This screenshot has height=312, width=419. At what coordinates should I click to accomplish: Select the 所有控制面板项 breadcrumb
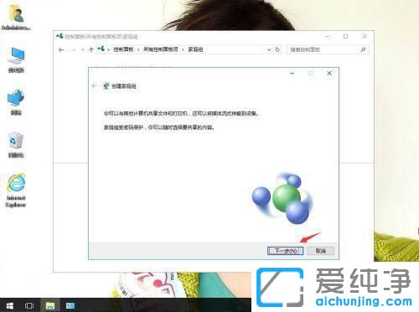pos(161,49)
